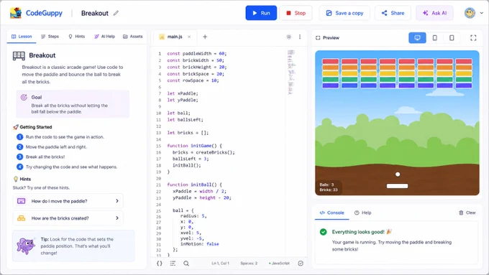Click the bricks icon on bricks hint
This screenshot has width=489, height=275.
tap(21, 218)
